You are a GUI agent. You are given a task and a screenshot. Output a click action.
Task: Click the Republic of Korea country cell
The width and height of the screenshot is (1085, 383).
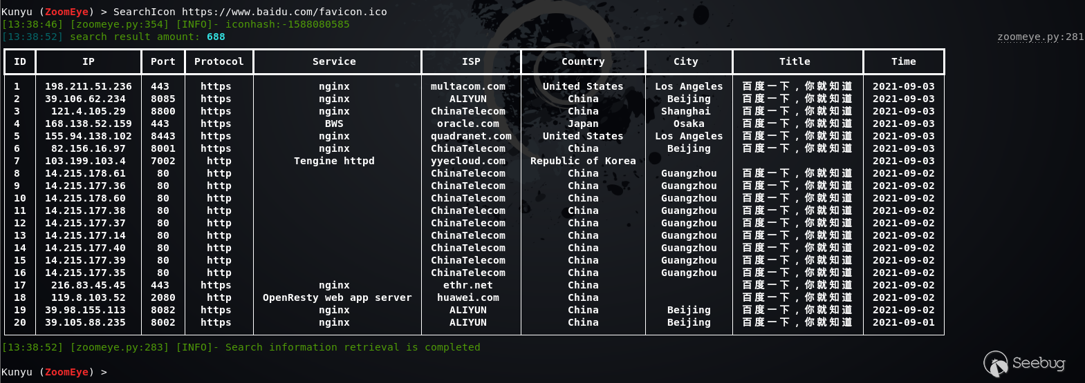coord(583,161)
